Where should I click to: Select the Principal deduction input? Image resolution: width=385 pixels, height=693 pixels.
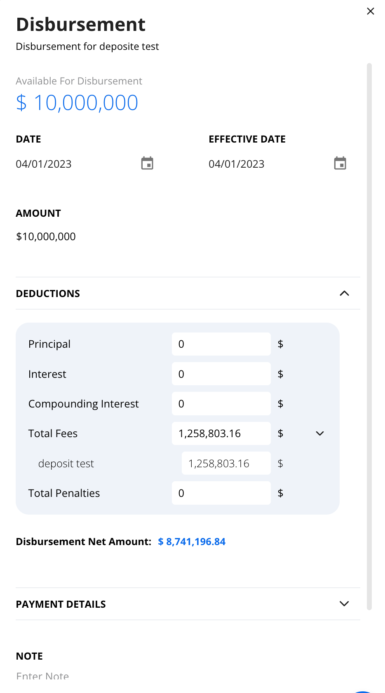(x=221, y=344)
